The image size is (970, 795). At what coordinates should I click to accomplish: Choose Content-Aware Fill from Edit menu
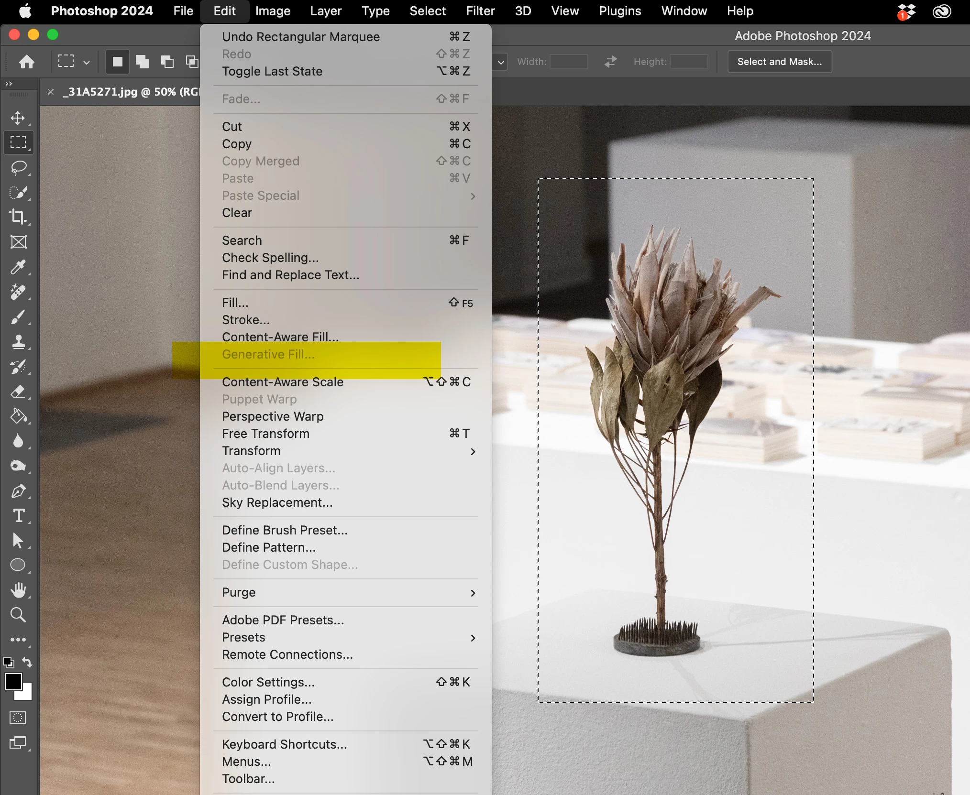pyautogui.click(x=280, y=337)
